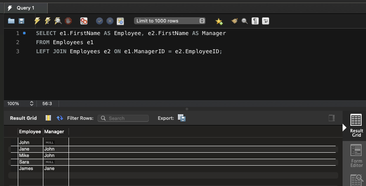Click the Filter Rows search field
366x186 pixels.
tap(123, 118)
